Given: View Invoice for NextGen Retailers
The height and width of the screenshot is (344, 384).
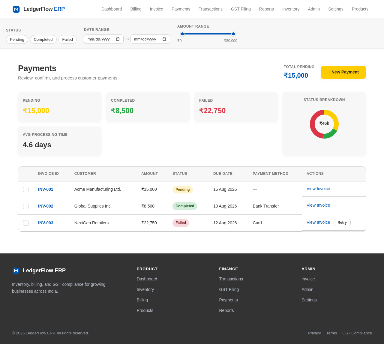Looking at the screenshot, I should [x=318, y=222].
